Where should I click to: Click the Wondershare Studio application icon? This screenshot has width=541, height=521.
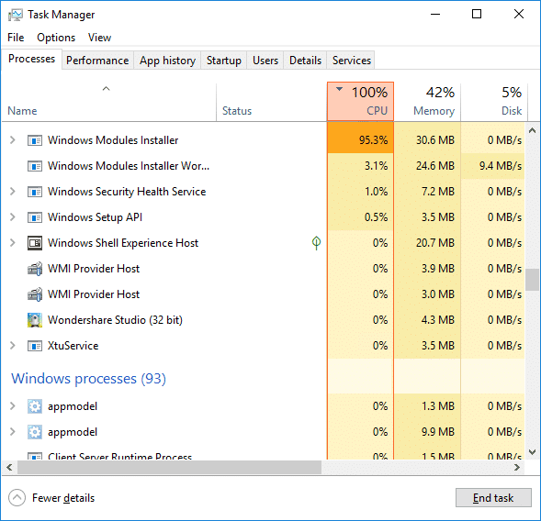[35, 320]
